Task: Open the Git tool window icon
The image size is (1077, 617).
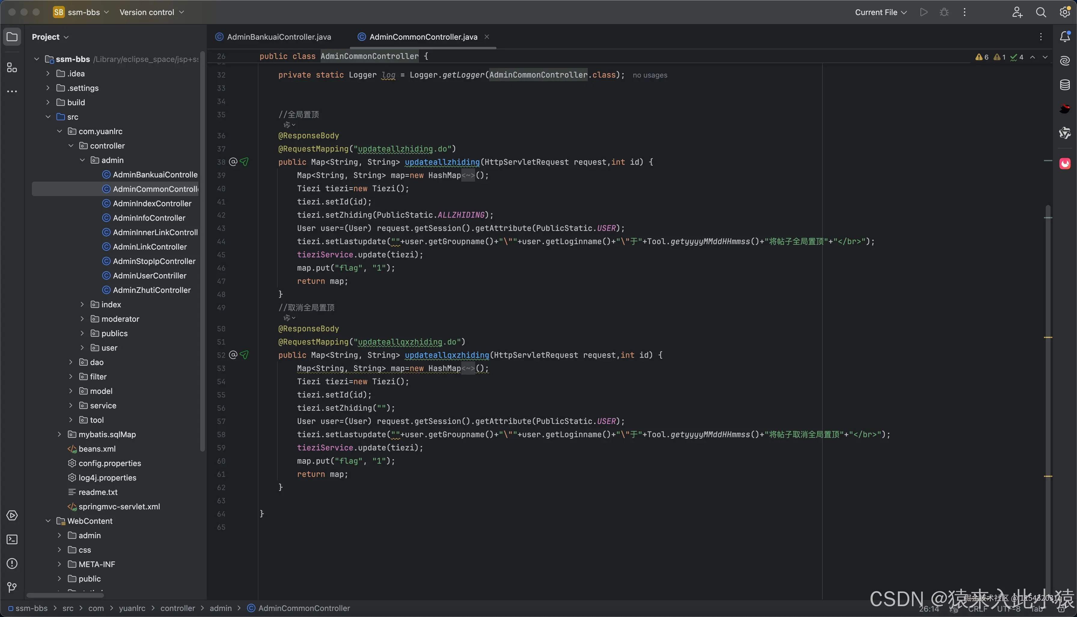Action: point(12,587)
